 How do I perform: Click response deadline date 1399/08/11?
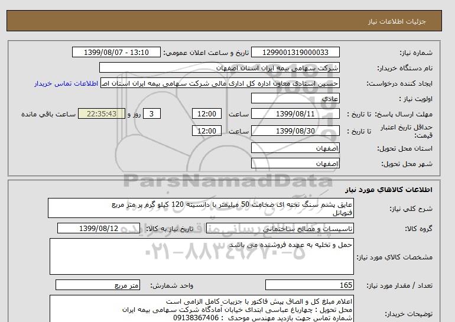[x=295, y=113]
